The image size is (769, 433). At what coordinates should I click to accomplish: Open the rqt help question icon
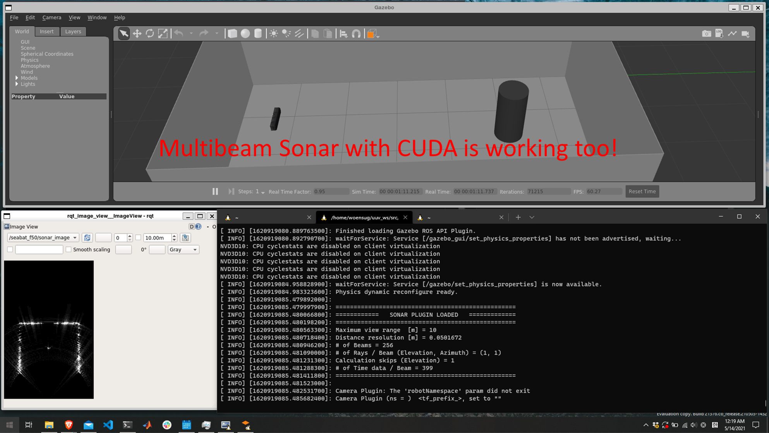point(198,227)
